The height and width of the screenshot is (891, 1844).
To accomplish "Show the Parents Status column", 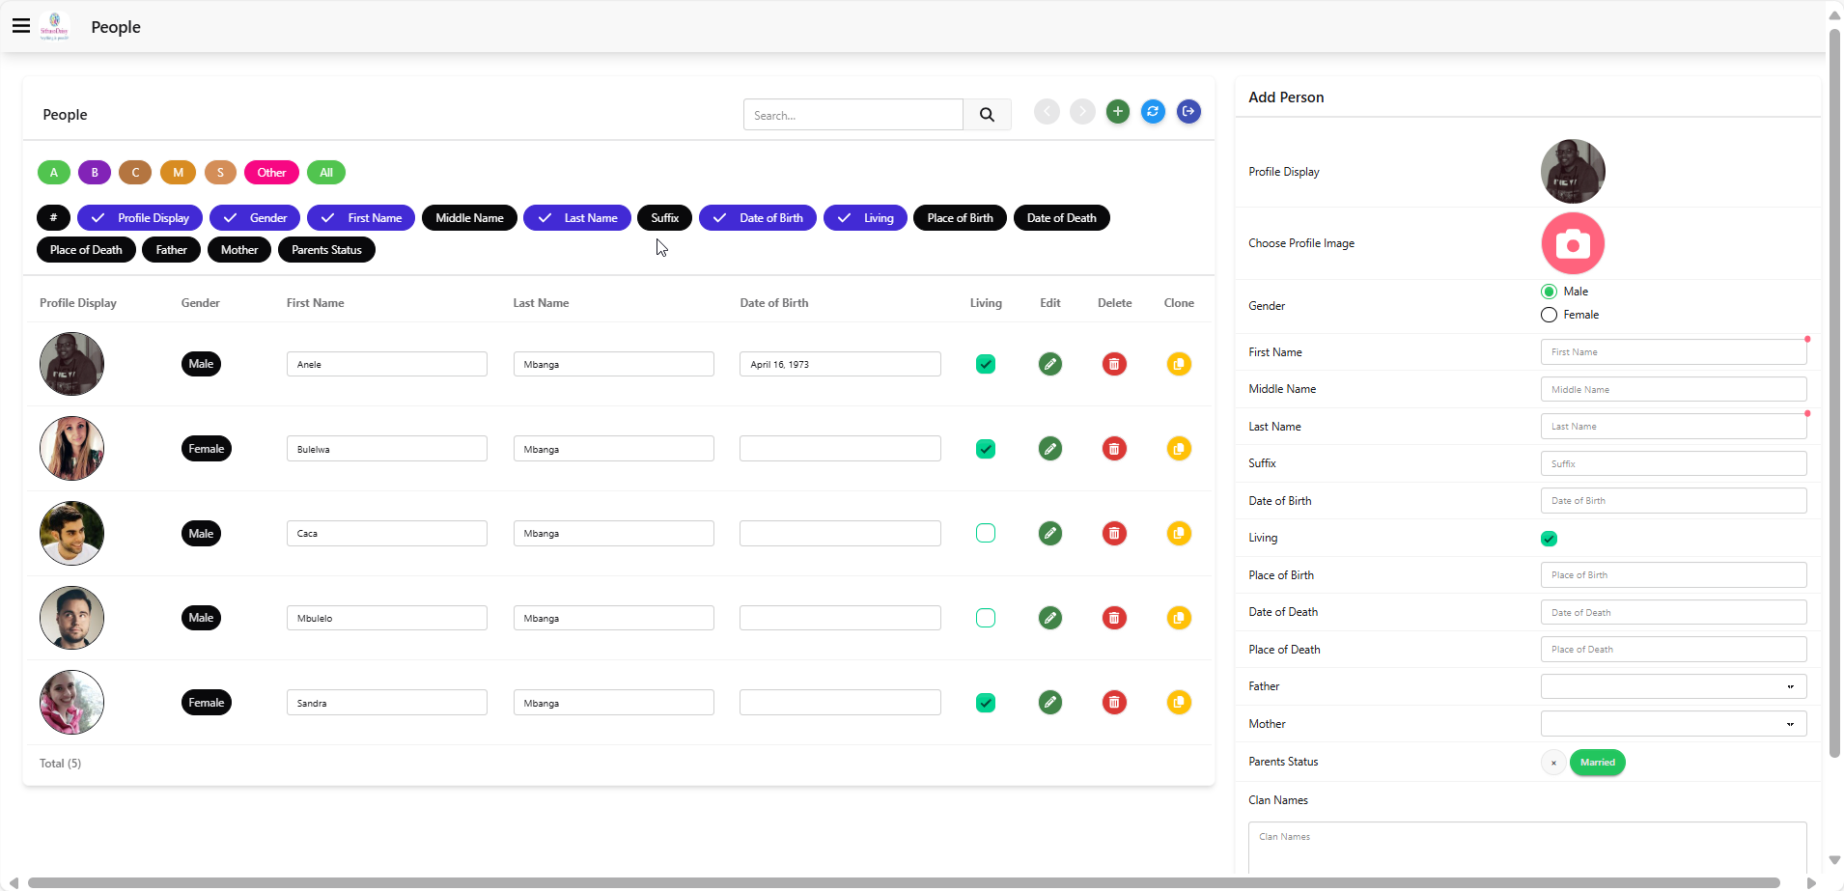I will click(x=326, y=250).
